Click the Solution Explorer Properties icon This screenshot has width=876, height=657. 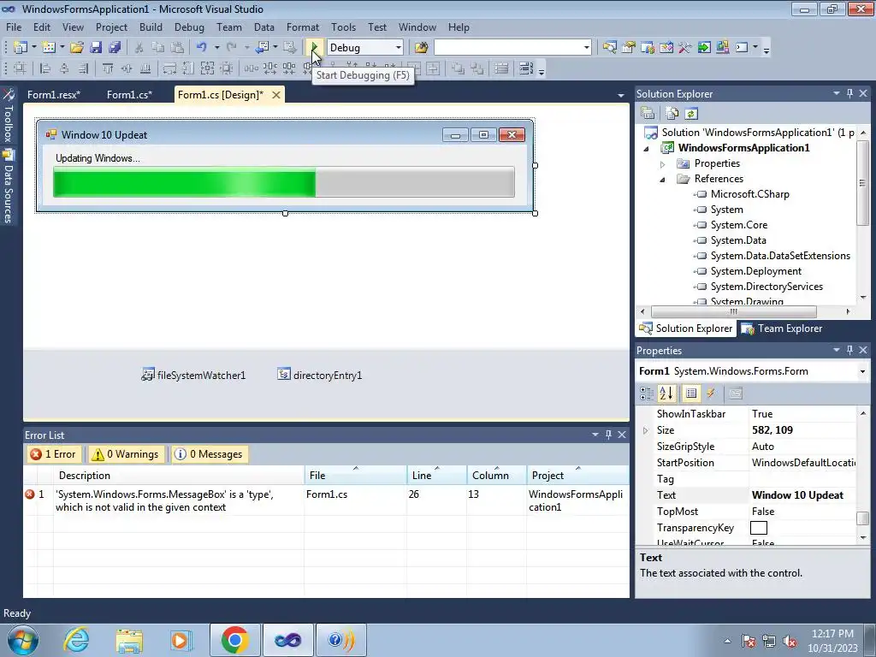click(x=648, y=114)
